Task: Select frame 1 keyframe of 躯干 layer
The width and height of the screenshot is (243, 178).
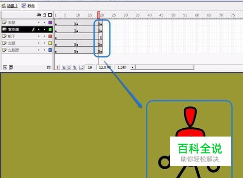Action: 56,38
